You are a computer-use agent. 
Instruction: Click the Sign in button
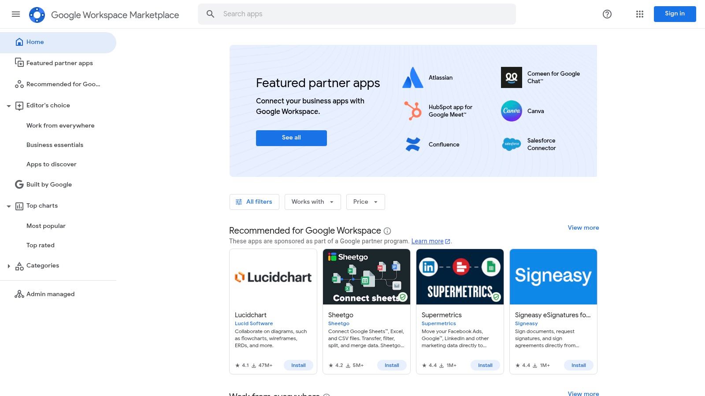point(675,14)
